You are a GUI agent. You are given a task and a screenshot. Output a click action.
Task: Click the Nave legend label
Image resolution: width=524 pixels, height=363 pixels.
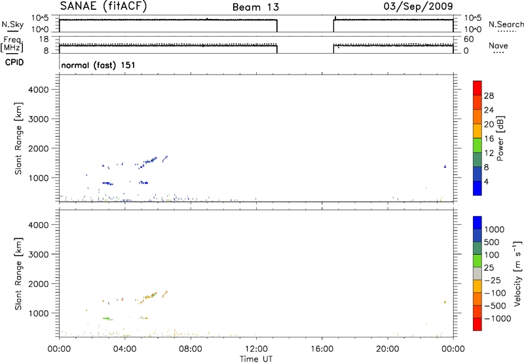[x=498, y=46]
